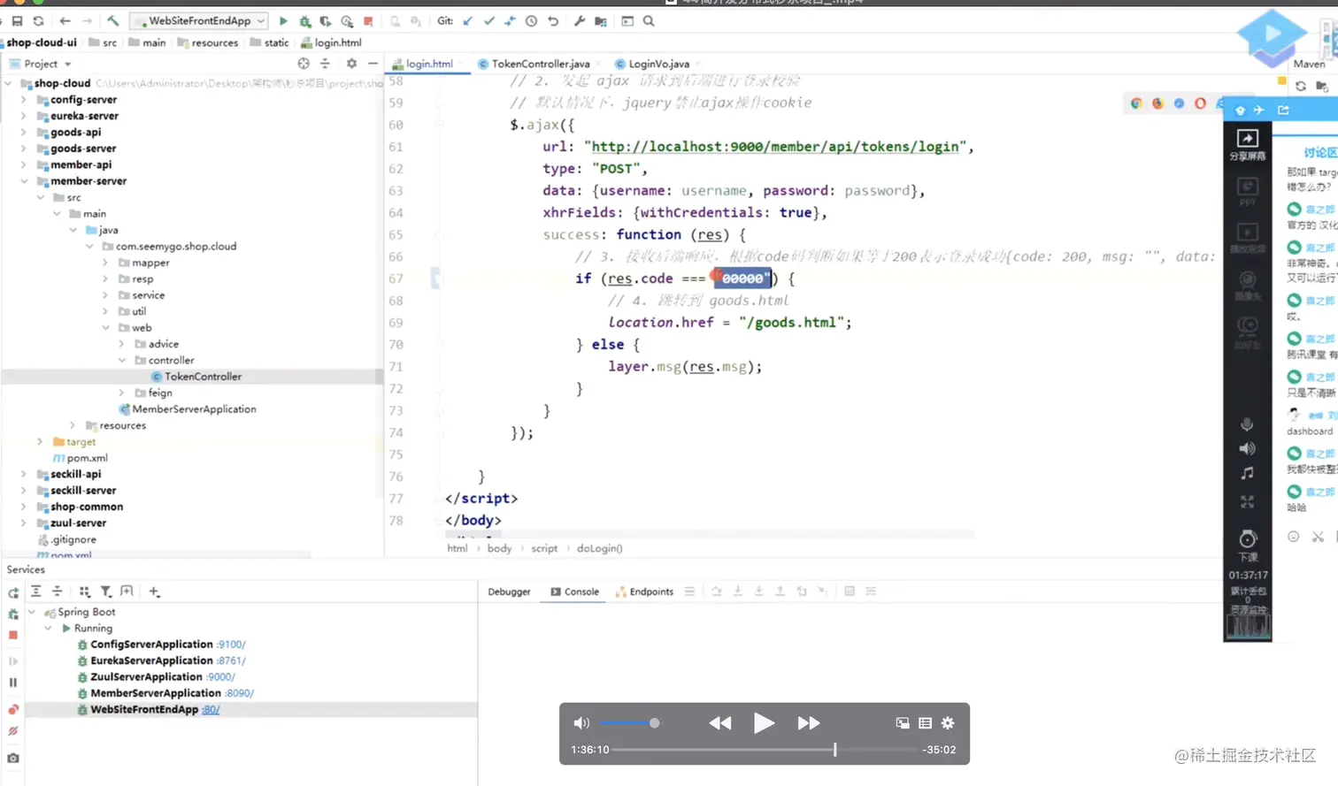Click the locate-file target icon in the Project panel
This screenshot has height=786, width=1338.
point(304,64)
